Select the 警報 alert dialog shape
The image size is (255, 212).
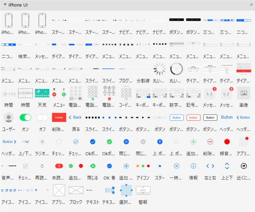[143, 190]
